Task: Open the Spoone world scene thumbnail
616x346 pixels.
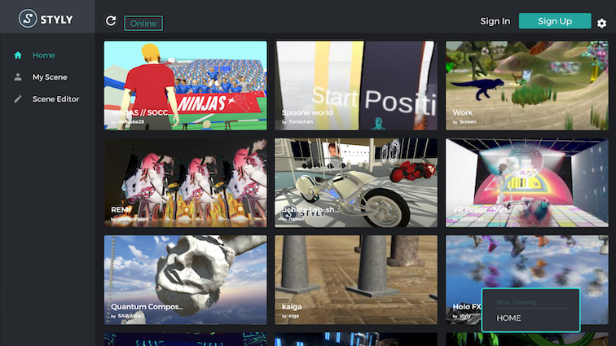Action: (x=355, y=85)
